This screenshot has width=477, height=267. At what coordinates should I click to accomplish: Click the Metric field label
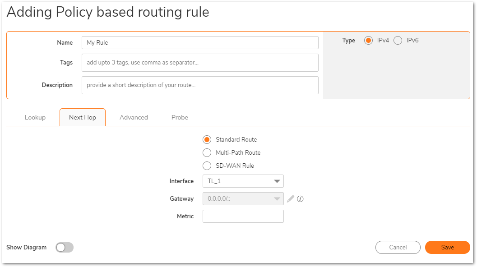[x=185, y=216]
